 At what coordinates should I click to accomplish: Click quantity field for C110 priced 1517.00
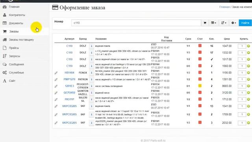[242, 60]
